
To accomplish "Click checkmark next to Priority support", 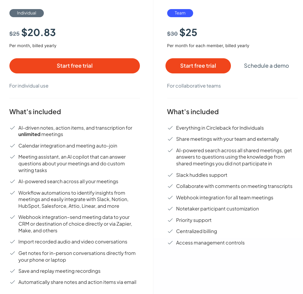I will [170, 220].
